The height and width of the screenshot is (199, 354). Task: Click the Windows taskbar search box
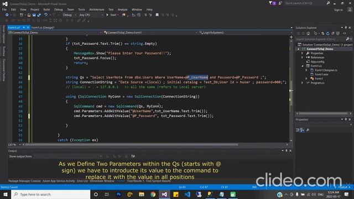point(50,194)
